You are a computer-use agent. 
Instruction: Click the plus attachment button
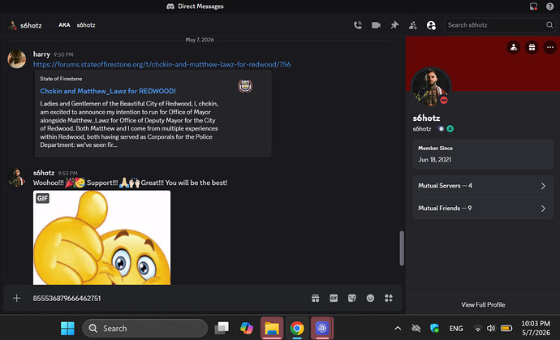(x=16, y=299)
